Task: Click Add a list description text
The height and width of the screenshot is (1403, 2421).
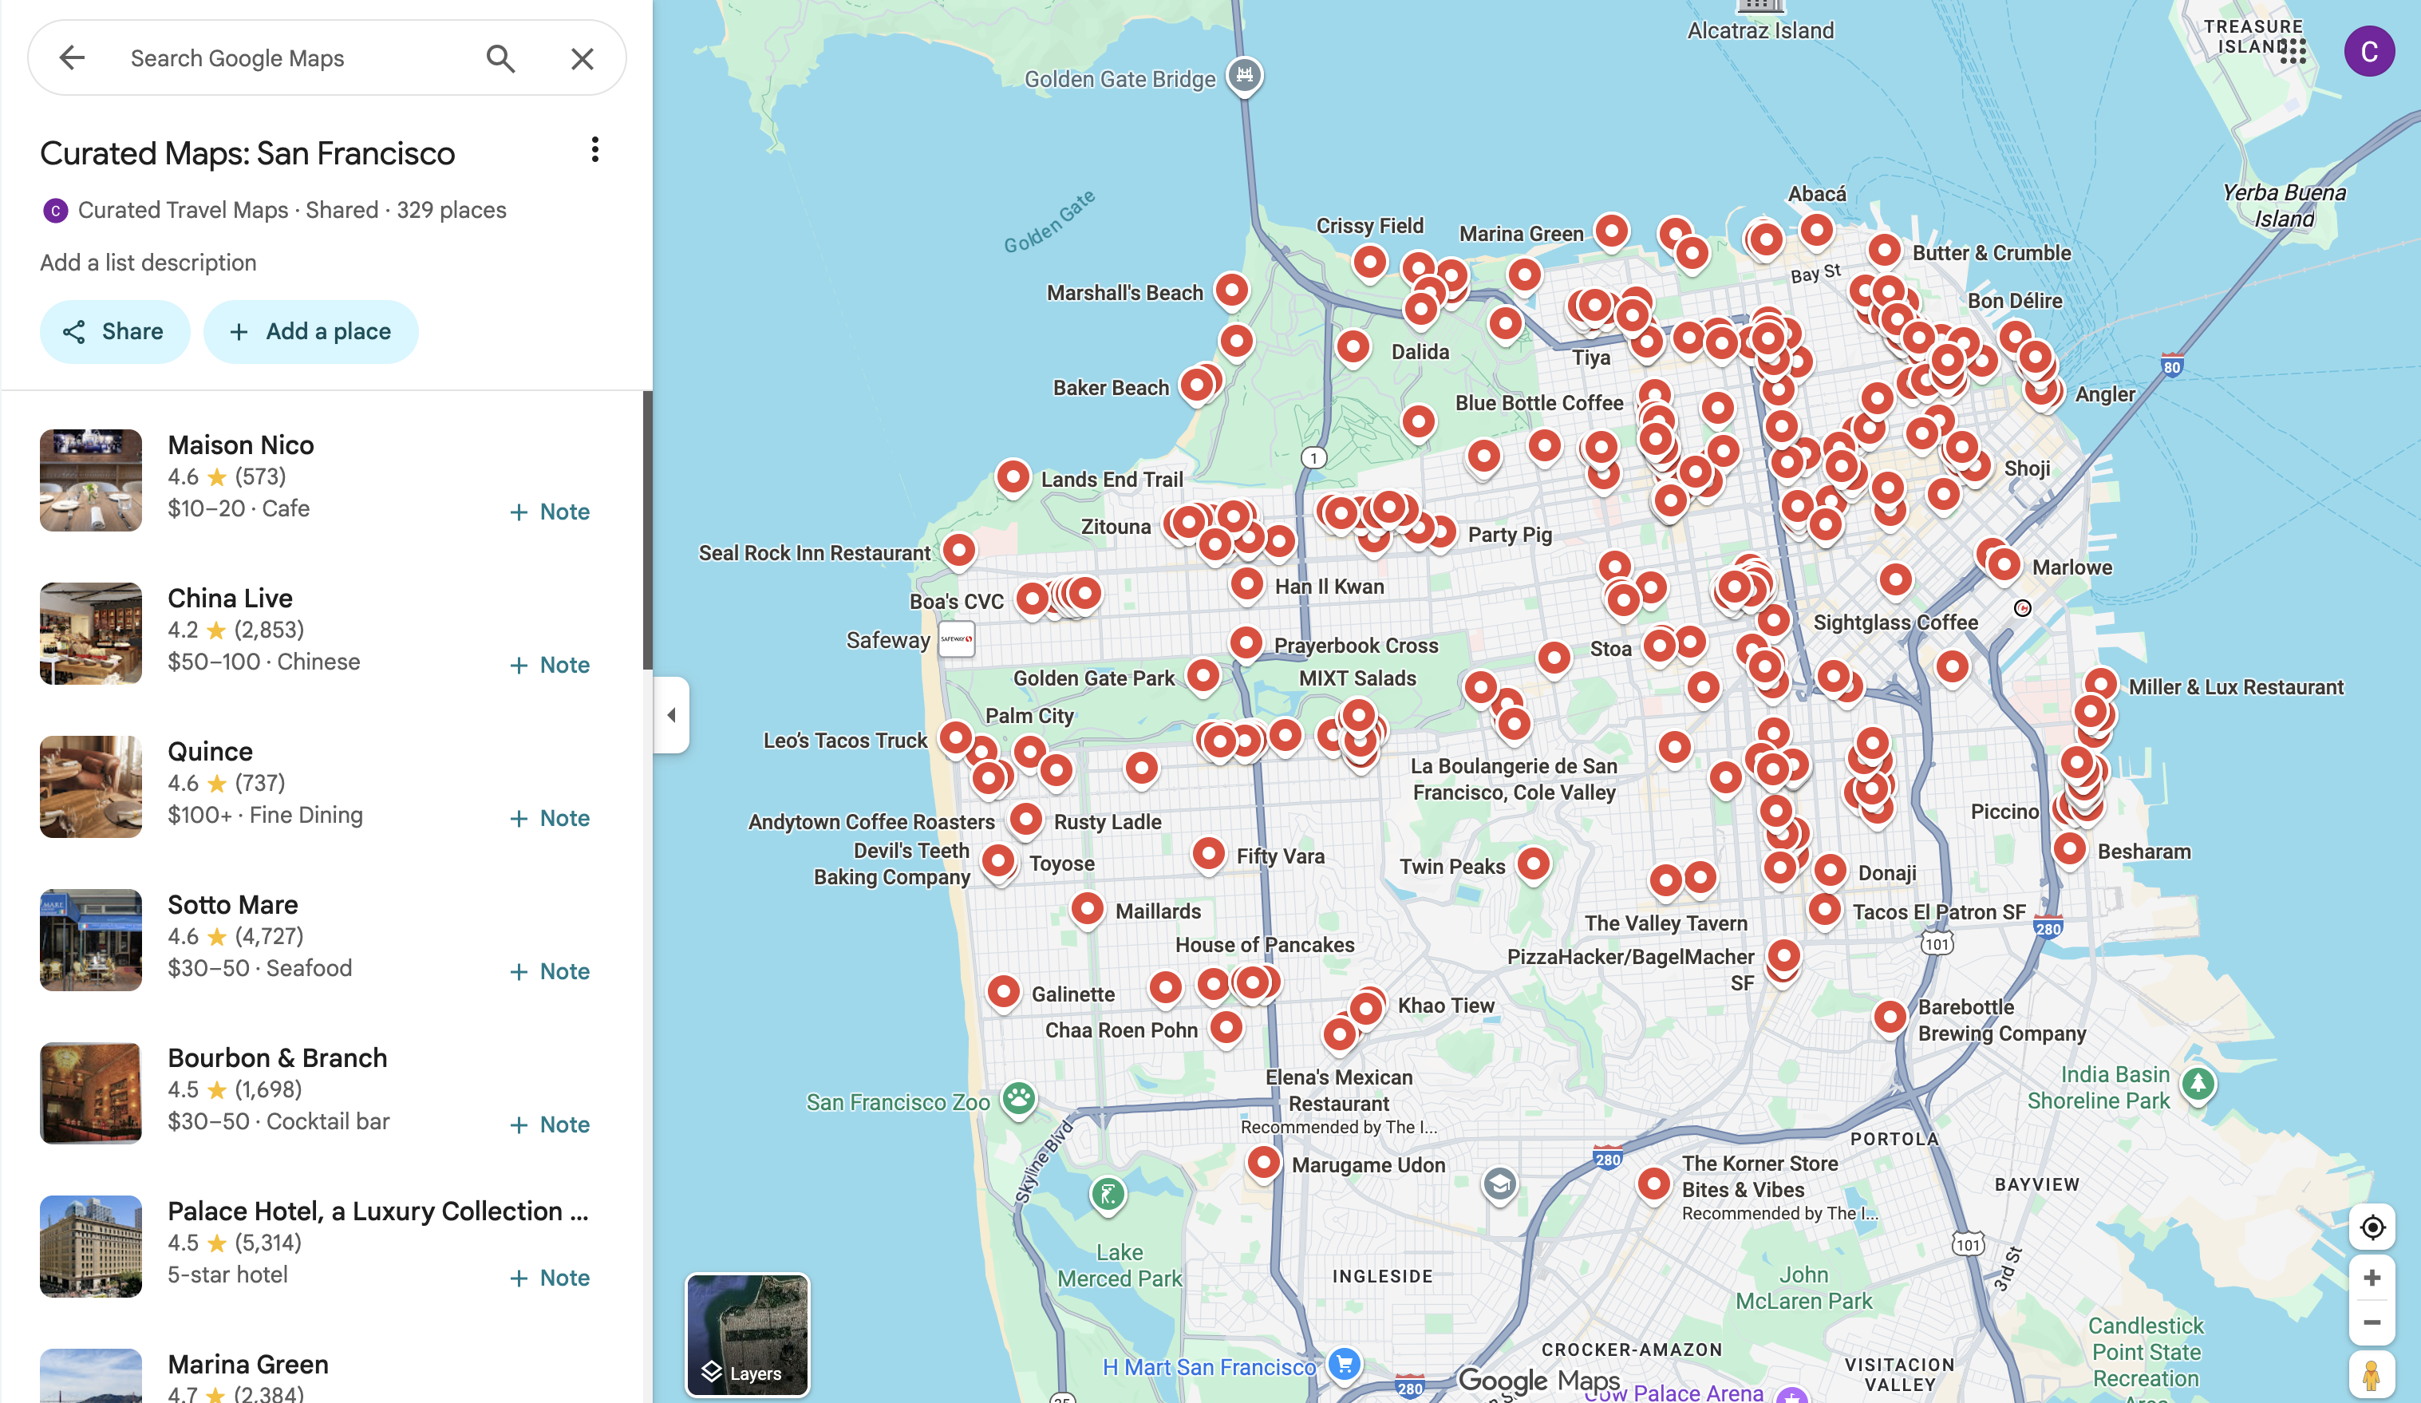Action: pos(148,263)
